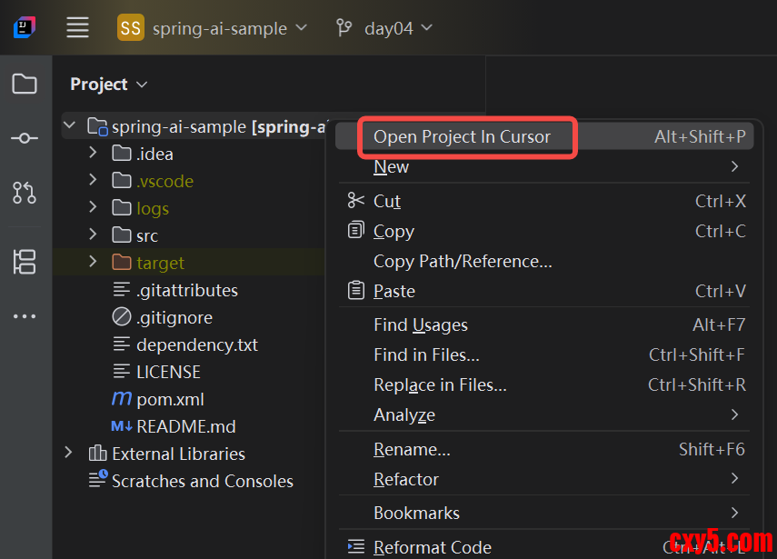This screenshot has width=777, height=559.
Task: Open the hamburger main menu
Action: coord(78,28)
